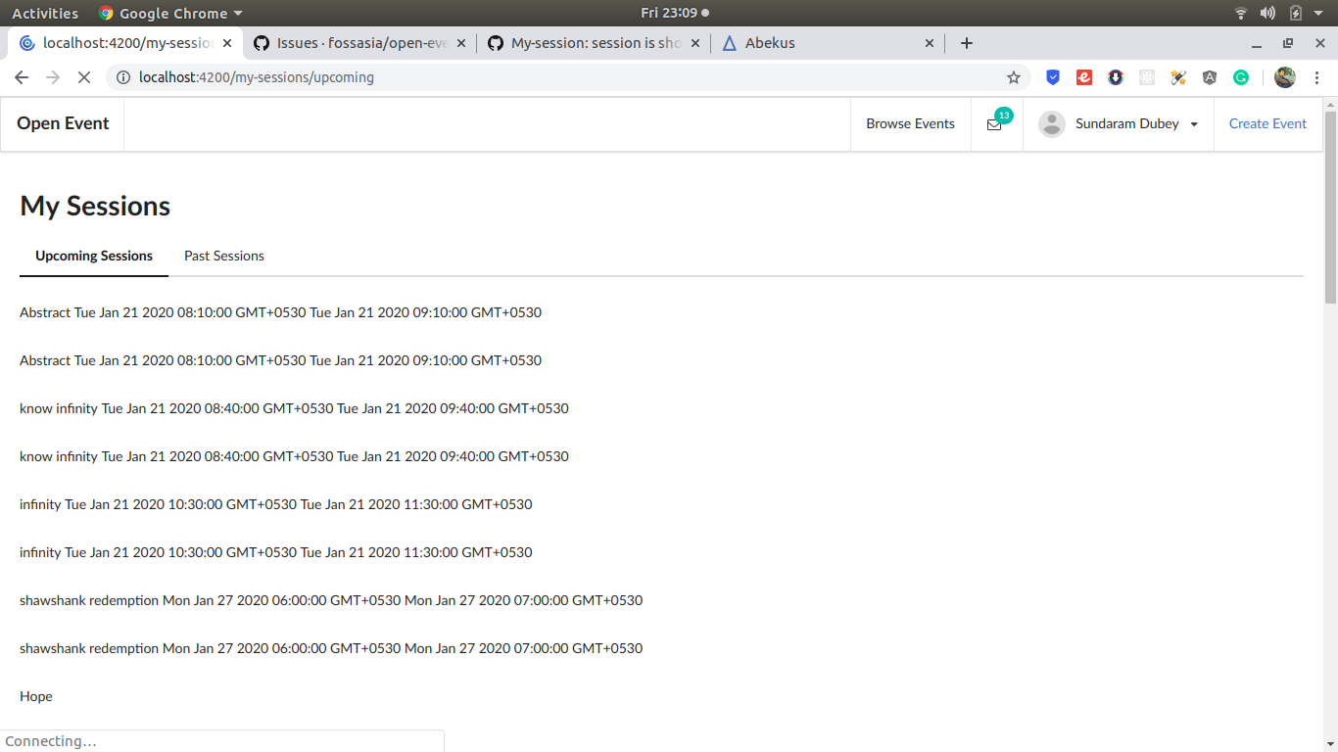Close the Issues fossasia/open-event browser tab
Image resolution: width=1338 pixels, height=752 pixels.
461,43
